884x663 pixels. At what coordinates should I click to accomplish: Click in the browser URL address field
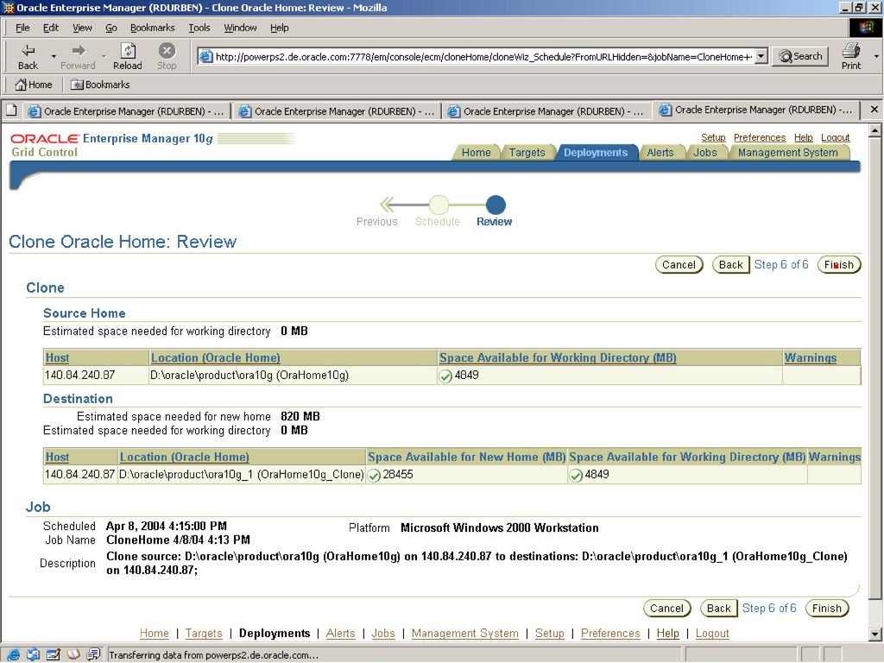pos(483,56)
